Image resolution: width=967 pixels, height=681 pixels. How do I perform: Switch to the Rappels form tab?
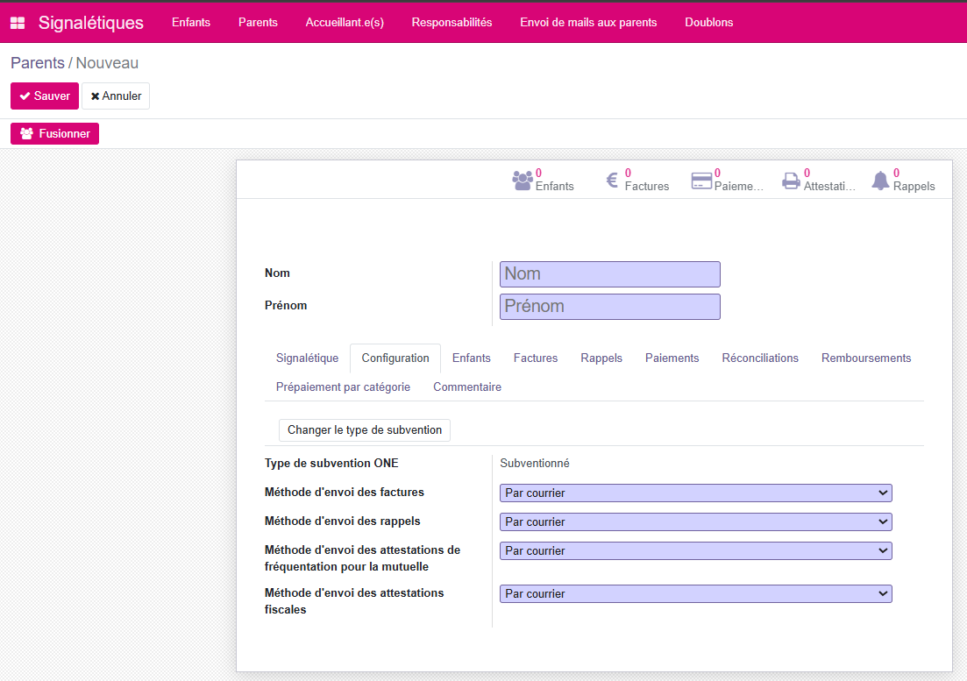point(601,358)
